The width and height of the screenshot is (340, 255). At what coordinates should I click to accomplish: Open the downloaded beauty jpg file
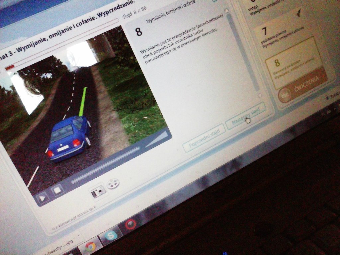coord(58,247)
